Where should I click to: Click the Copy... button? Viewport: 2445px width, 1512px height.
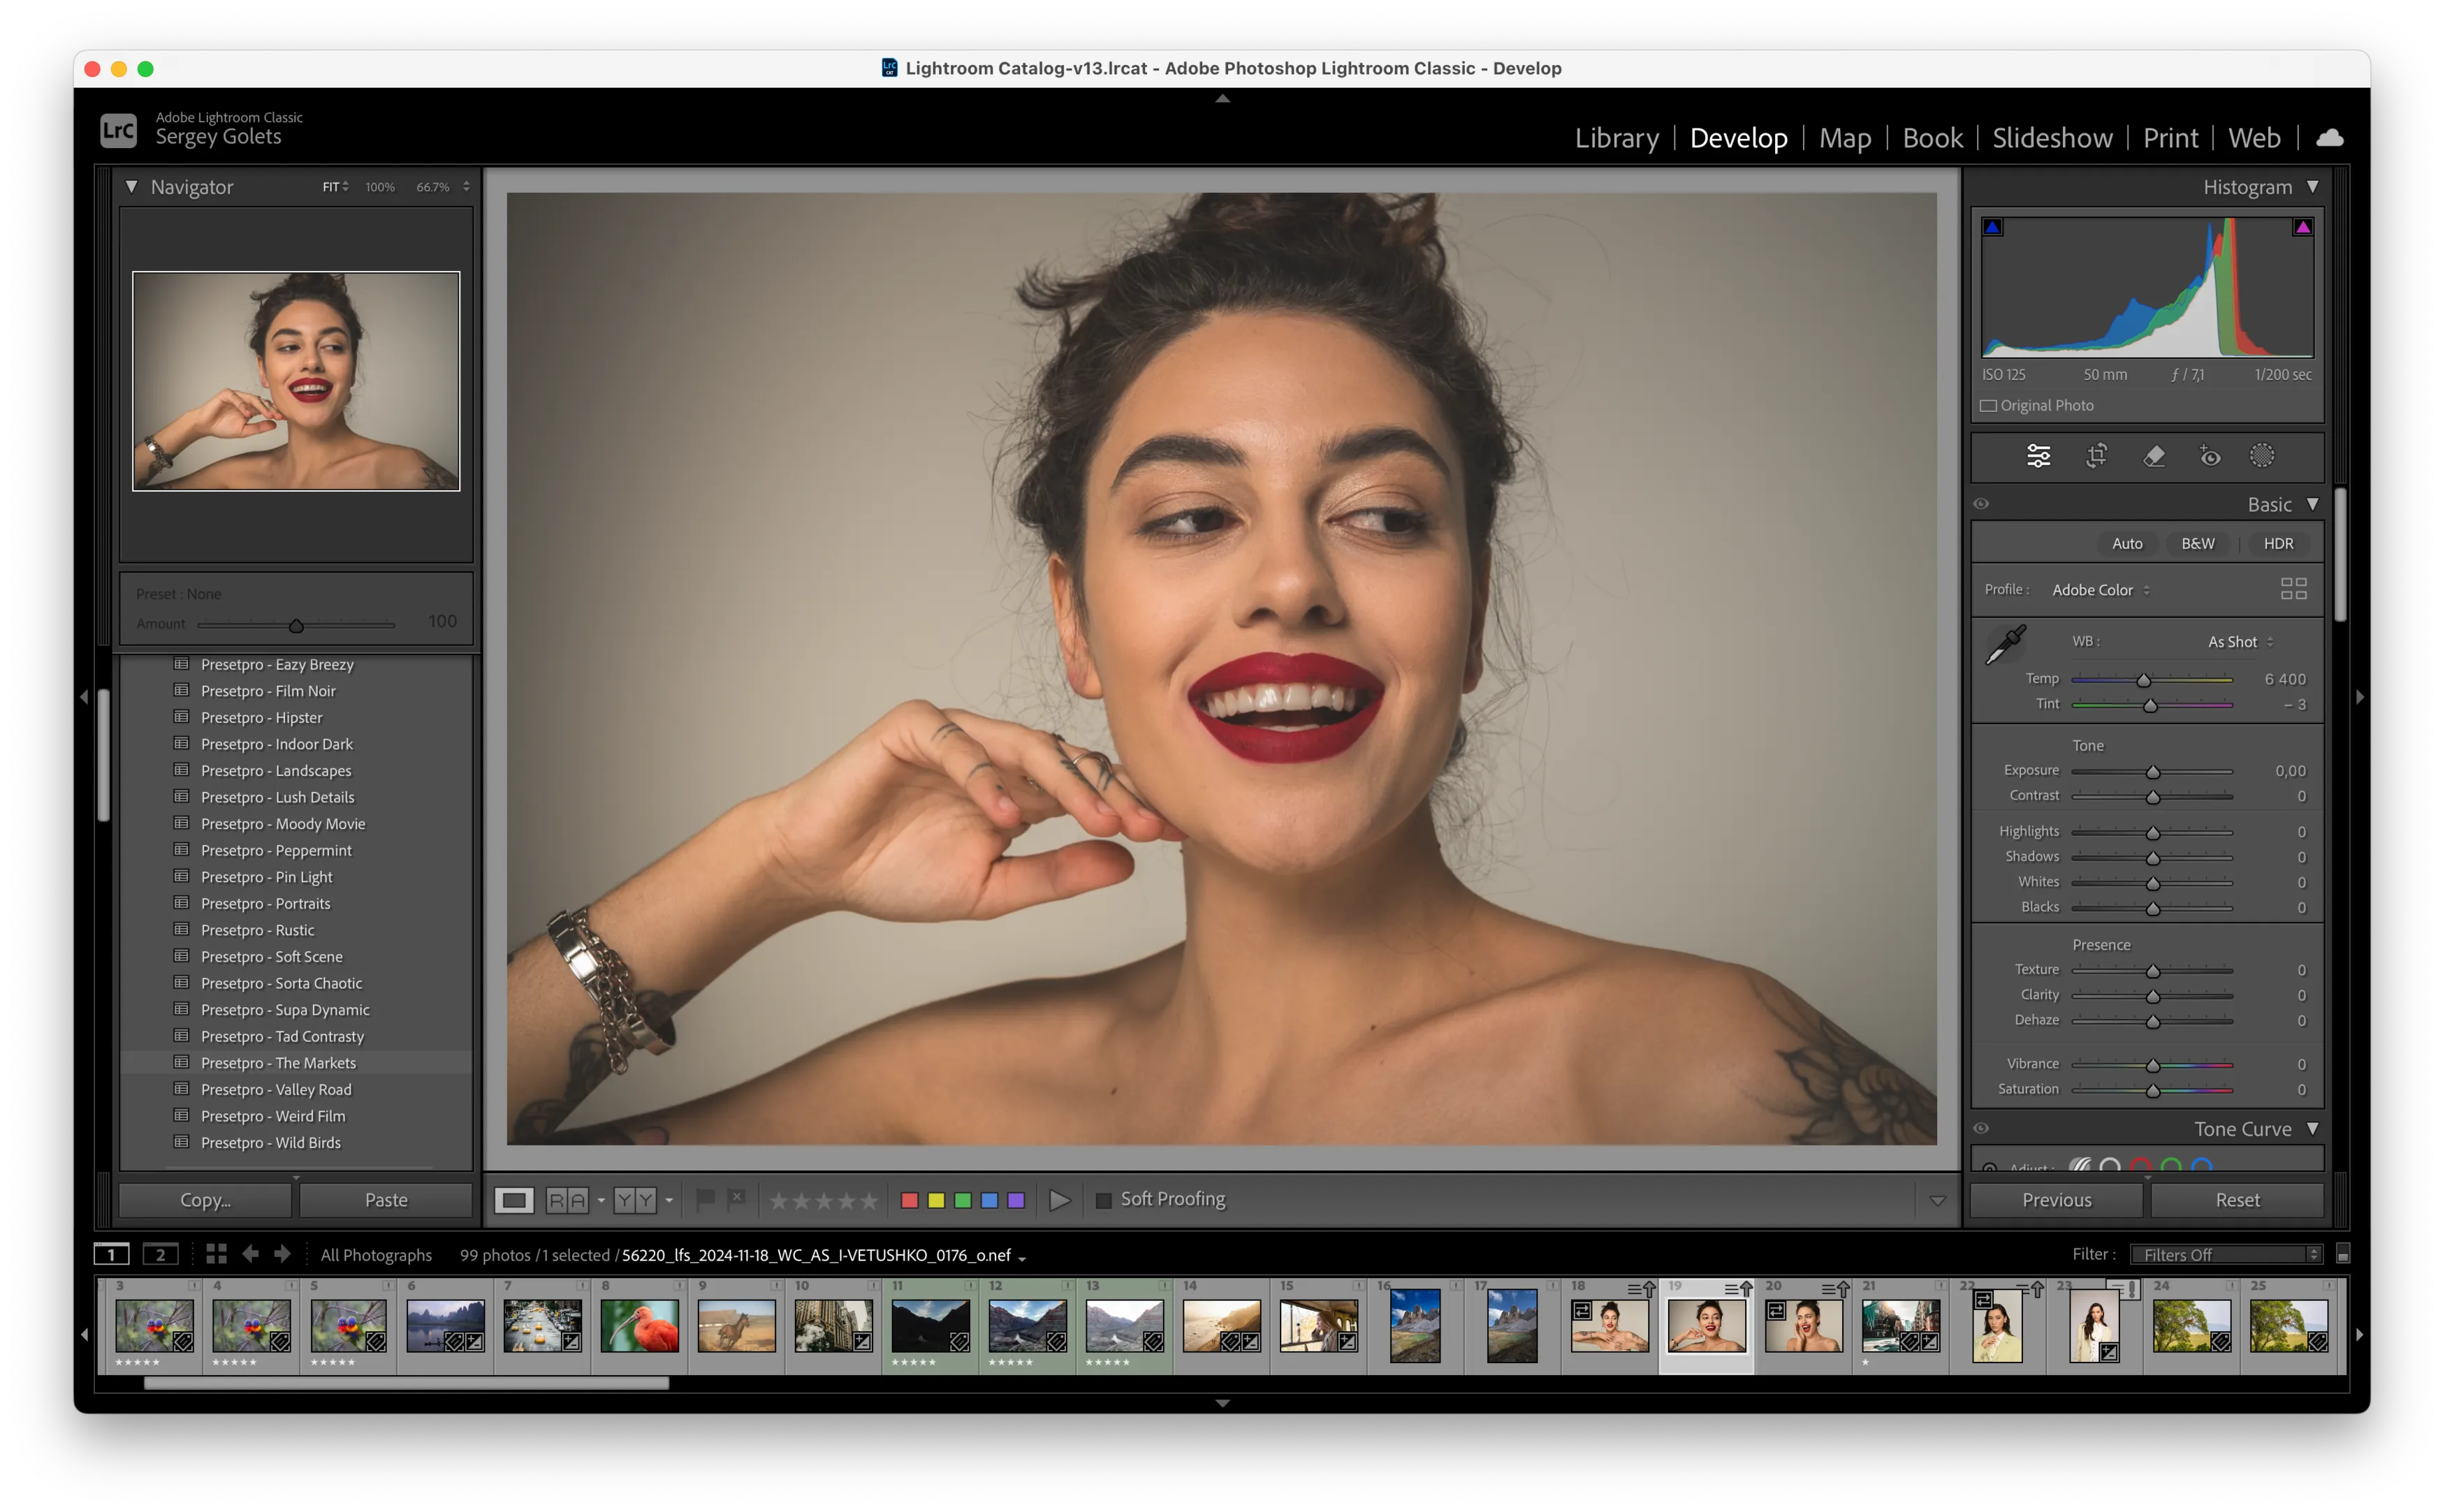click(205, 1200)
